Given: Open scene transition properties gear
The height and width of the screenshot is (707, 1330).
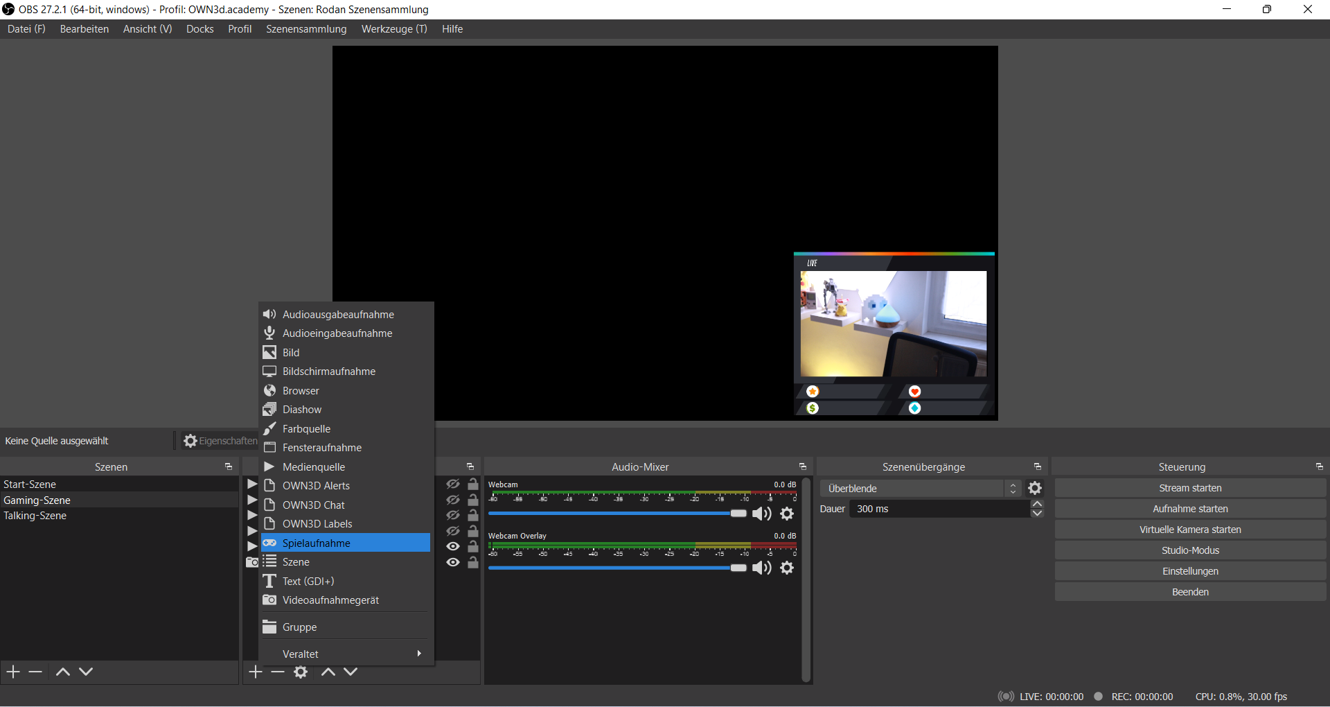Looking at the screenshot, I should tap(1035, 489).
